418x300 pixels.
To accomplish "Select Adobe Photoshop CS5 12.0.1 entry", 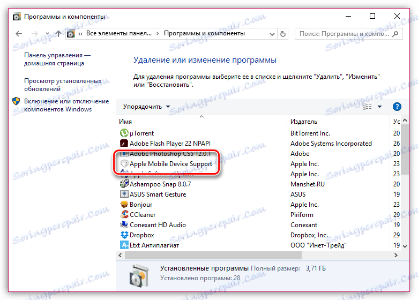I will [170, 154].
